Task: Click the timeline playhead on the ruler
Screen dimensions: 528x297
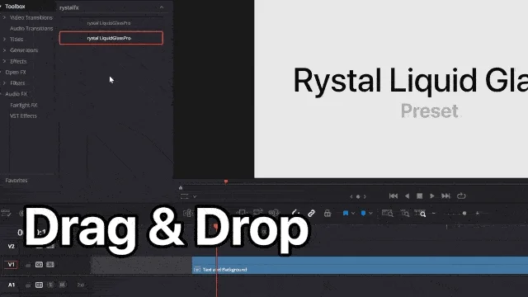Action: point(215,228)
